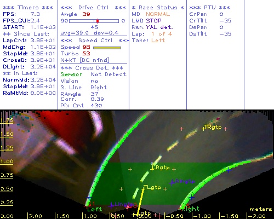Screen dimensions: 274x219
Task: Click the purple LLngtp cross marker
Action: click(111, 206)
